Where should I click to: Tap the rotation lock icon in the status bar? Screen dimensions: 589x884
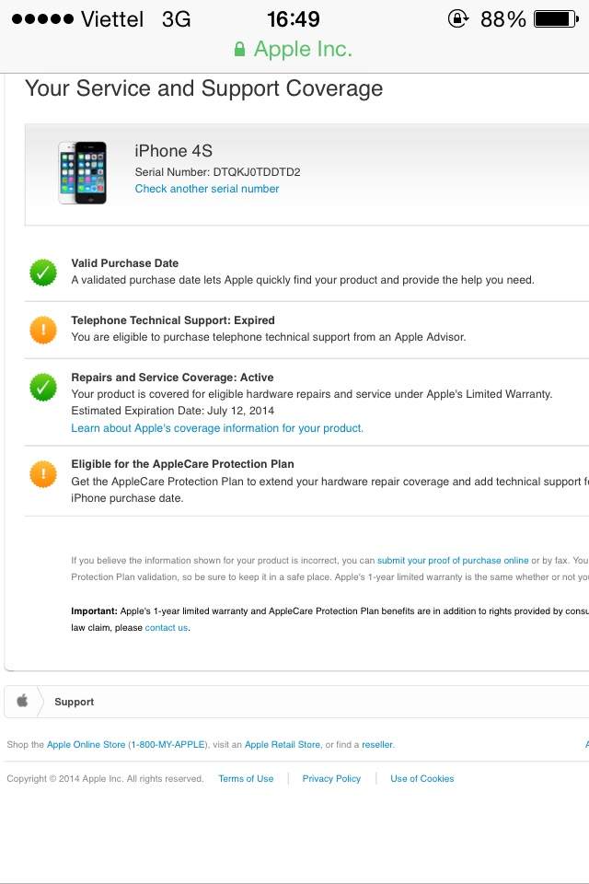[458, 18]
